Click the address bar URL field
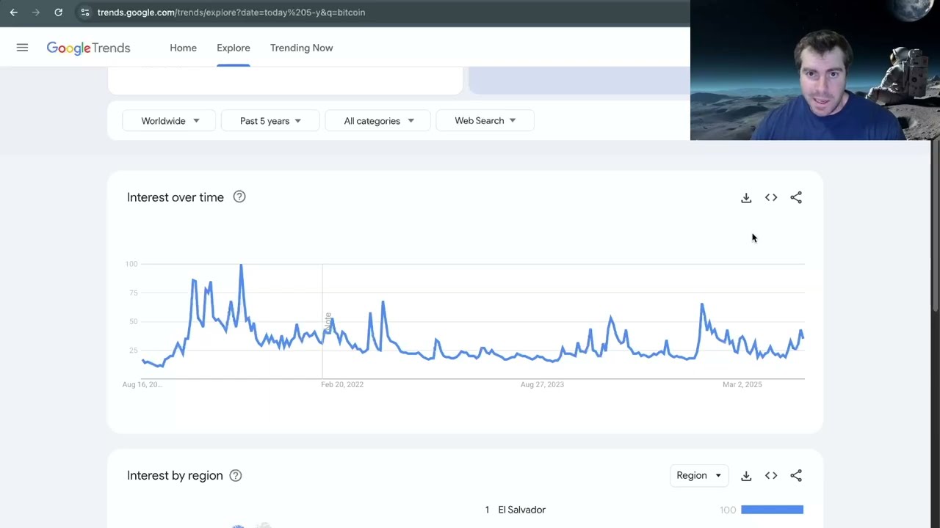Screen dimensions: 940x528 [382, 12]
